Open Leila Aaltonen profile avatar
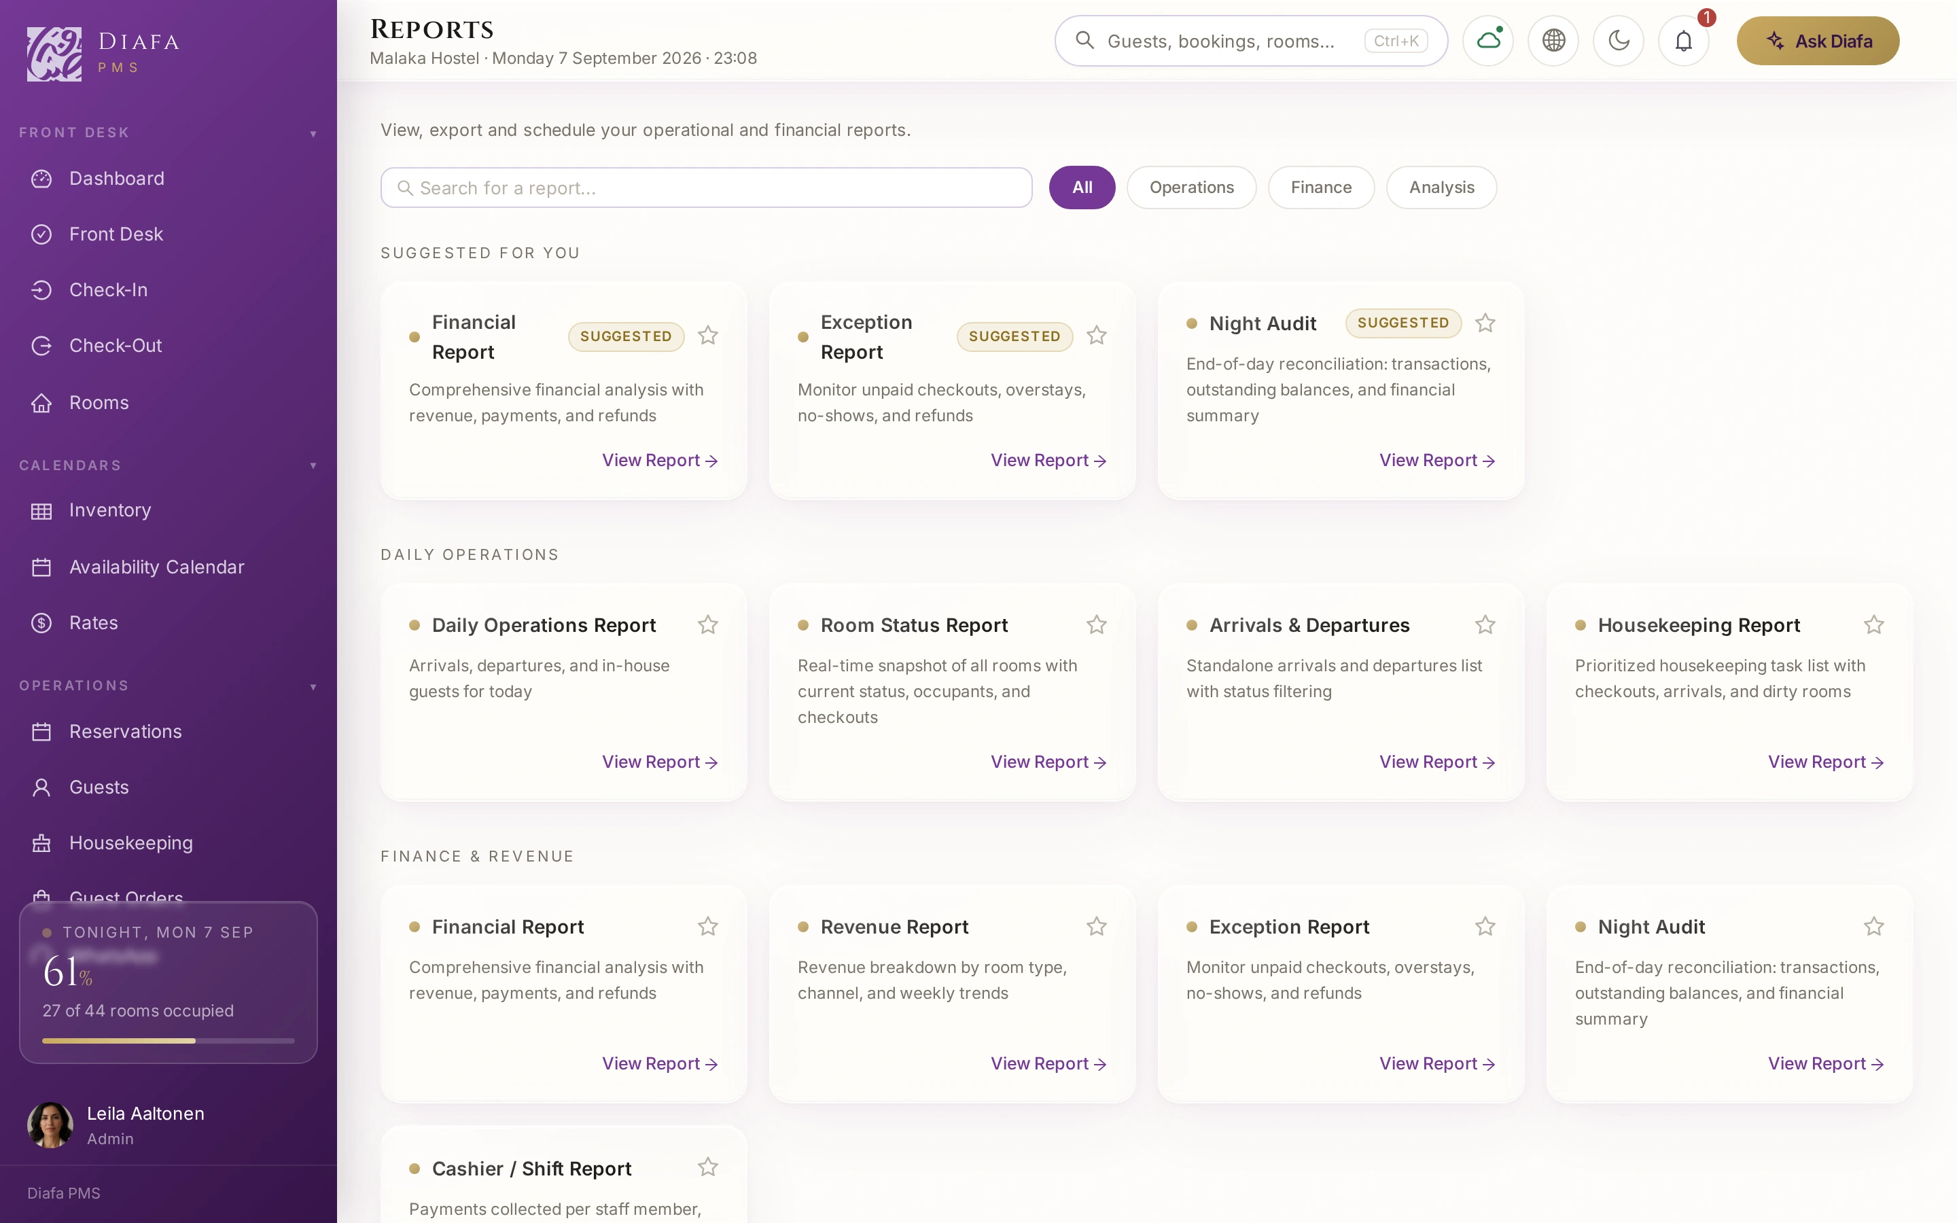This screenshot has width=1957, height=1223. [50, 1125]
